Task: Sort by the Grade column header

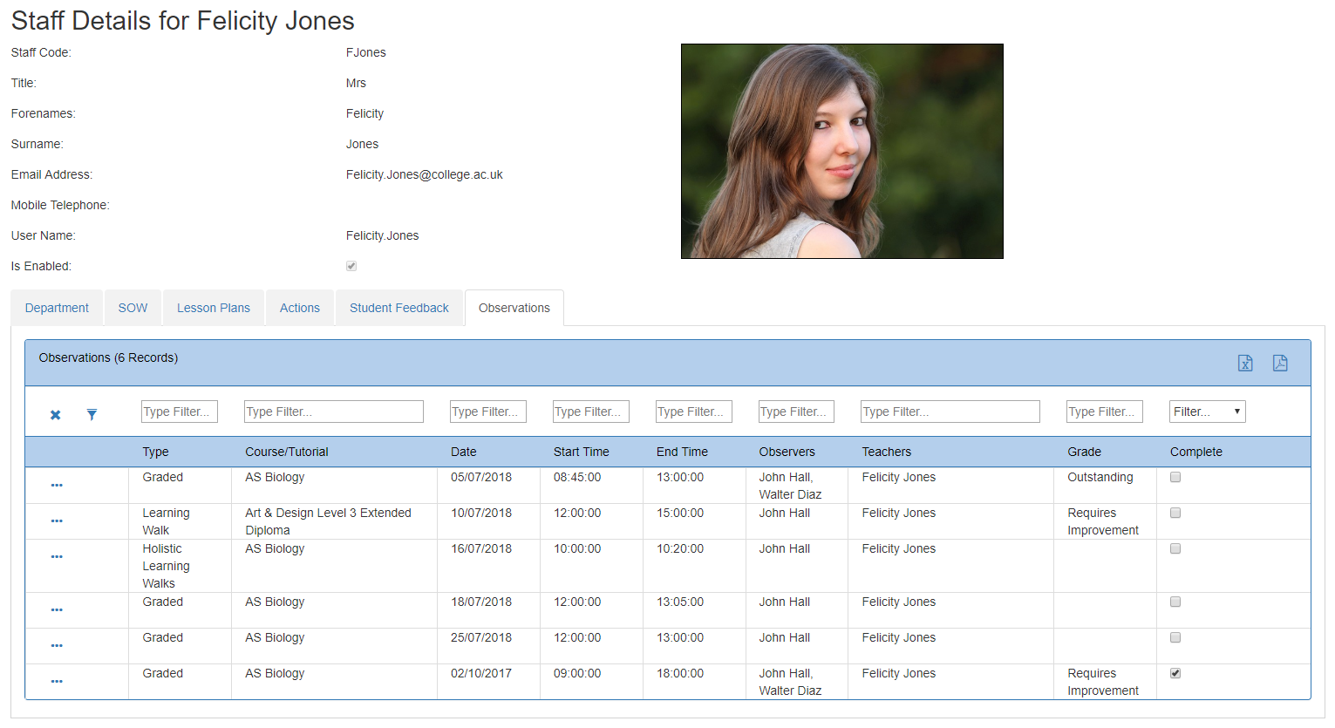Action: pyautogui.click(x=1085, y=452)
